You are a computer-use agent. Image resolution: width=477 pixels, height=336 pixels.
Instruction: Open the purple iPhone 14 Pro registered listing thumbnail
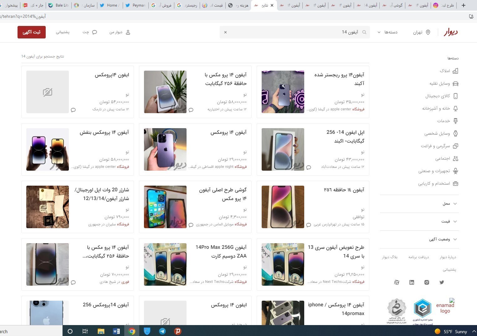[x=283, y=92]
